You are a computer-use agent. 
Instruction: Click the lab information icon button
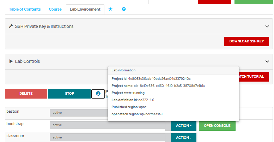click(x=98, y=94)
